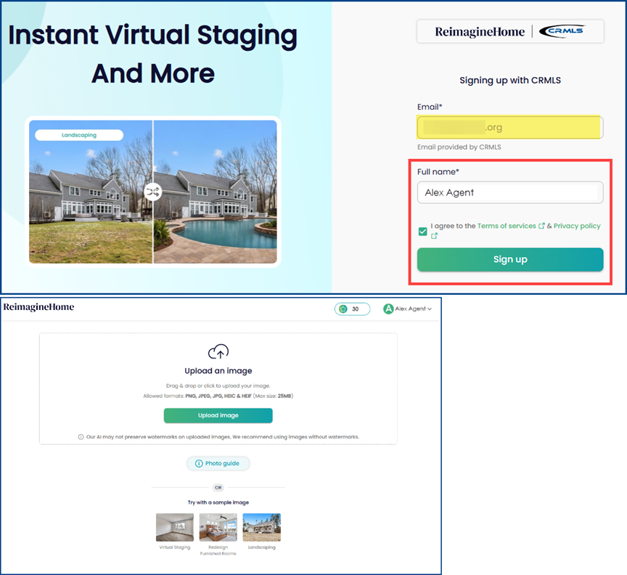Select the Virtual Staging sample image
Image resolution: width=627 pixels, height=575 pixels.
pos(175,527)
